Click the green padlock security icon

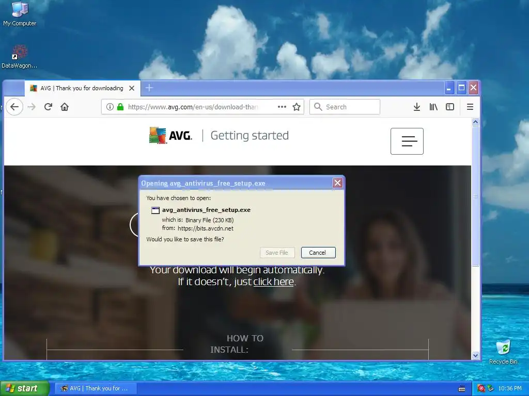pos(120,107)
